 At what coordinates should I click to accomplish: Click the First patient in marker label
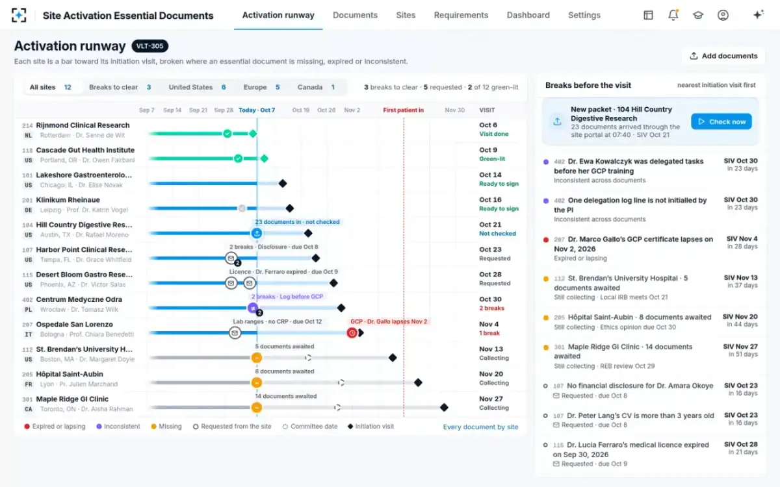[403, 110]
